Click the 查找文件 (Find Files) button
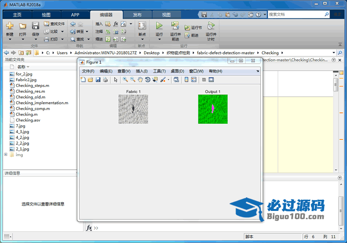 pyautogui.click(x=54, y=23)
